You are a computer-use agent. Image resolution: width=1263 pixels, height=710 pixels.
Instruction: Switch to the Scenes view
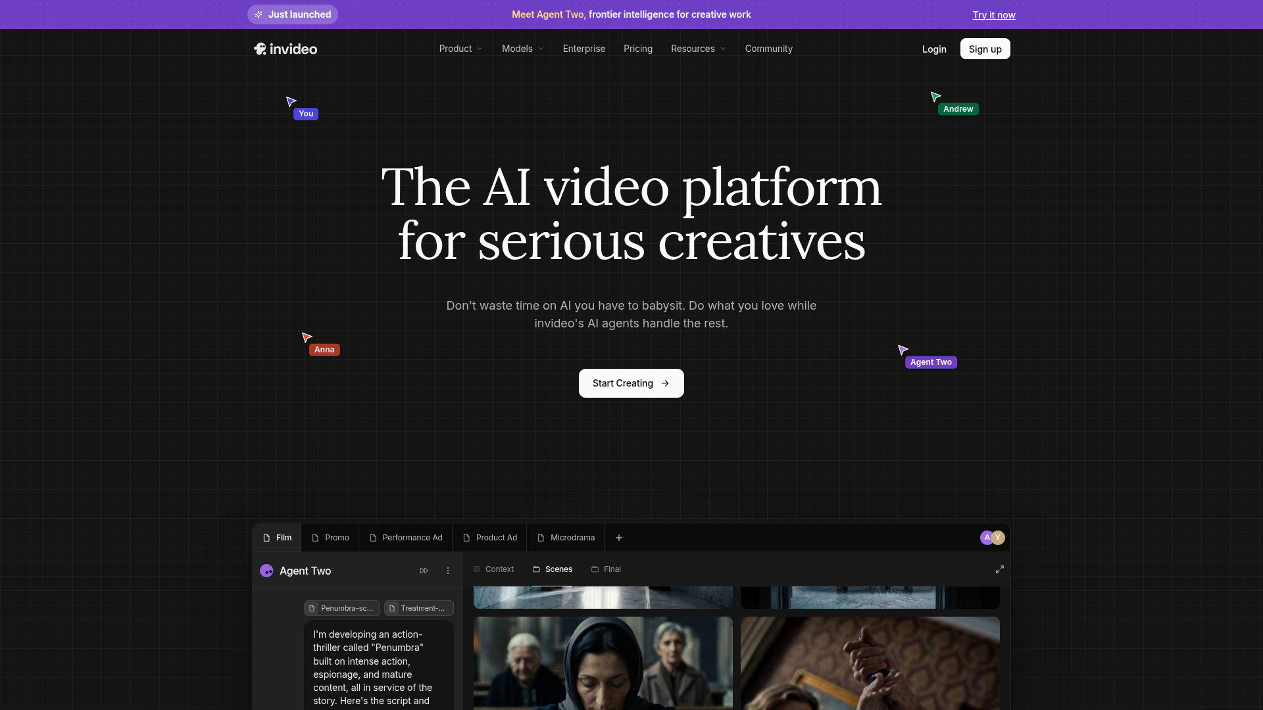[x=553, y=569]
